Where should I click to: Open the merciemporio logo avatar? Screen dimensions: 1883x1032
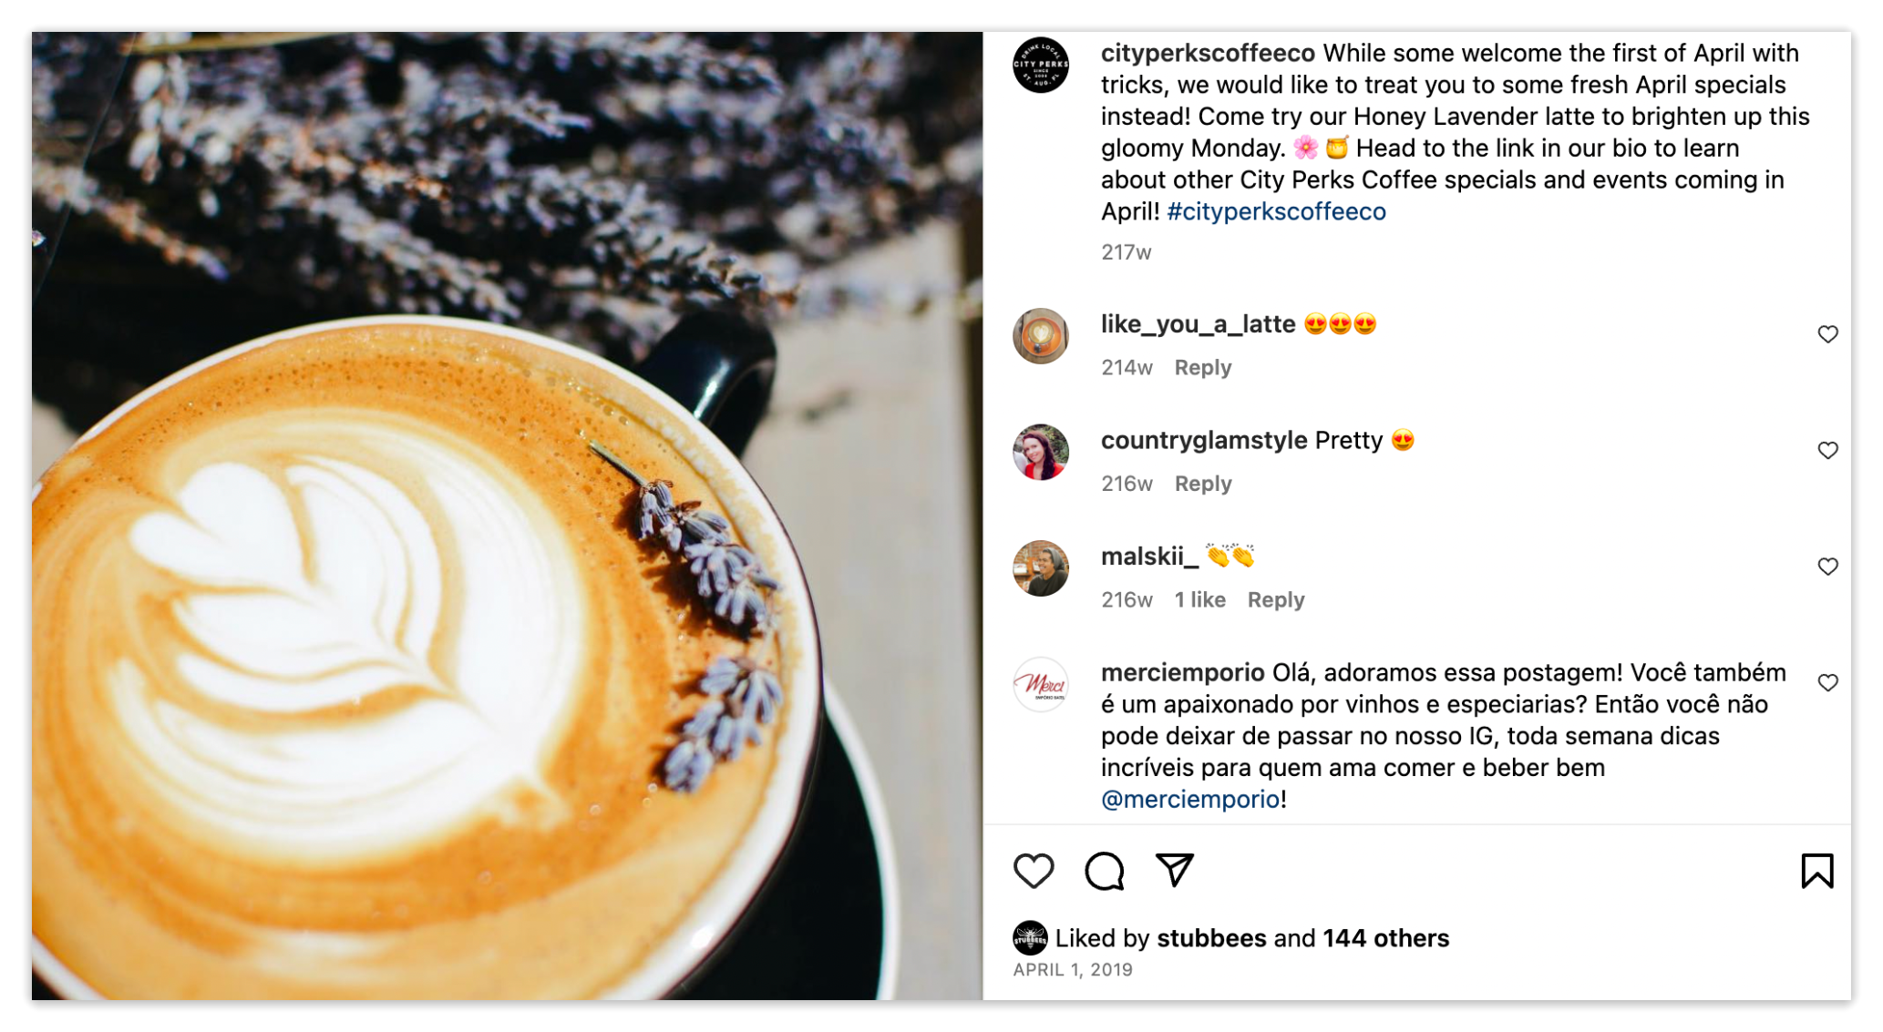click(x=1041, y=684)
